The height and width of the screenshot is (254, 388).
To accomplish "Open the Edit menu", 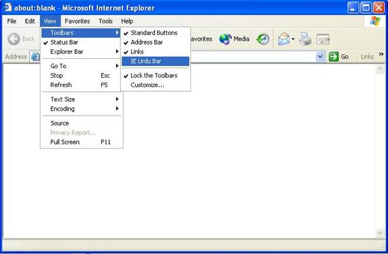I will 30,21.
